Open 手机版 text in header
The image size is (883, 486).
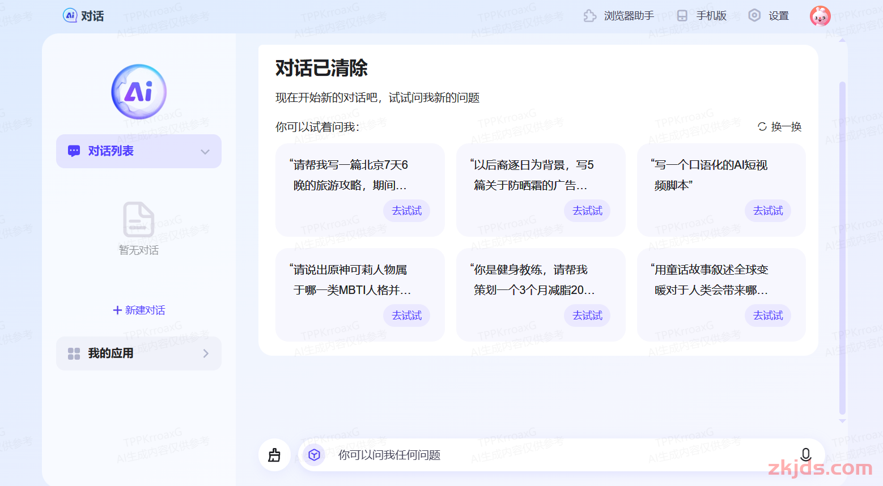711,16
